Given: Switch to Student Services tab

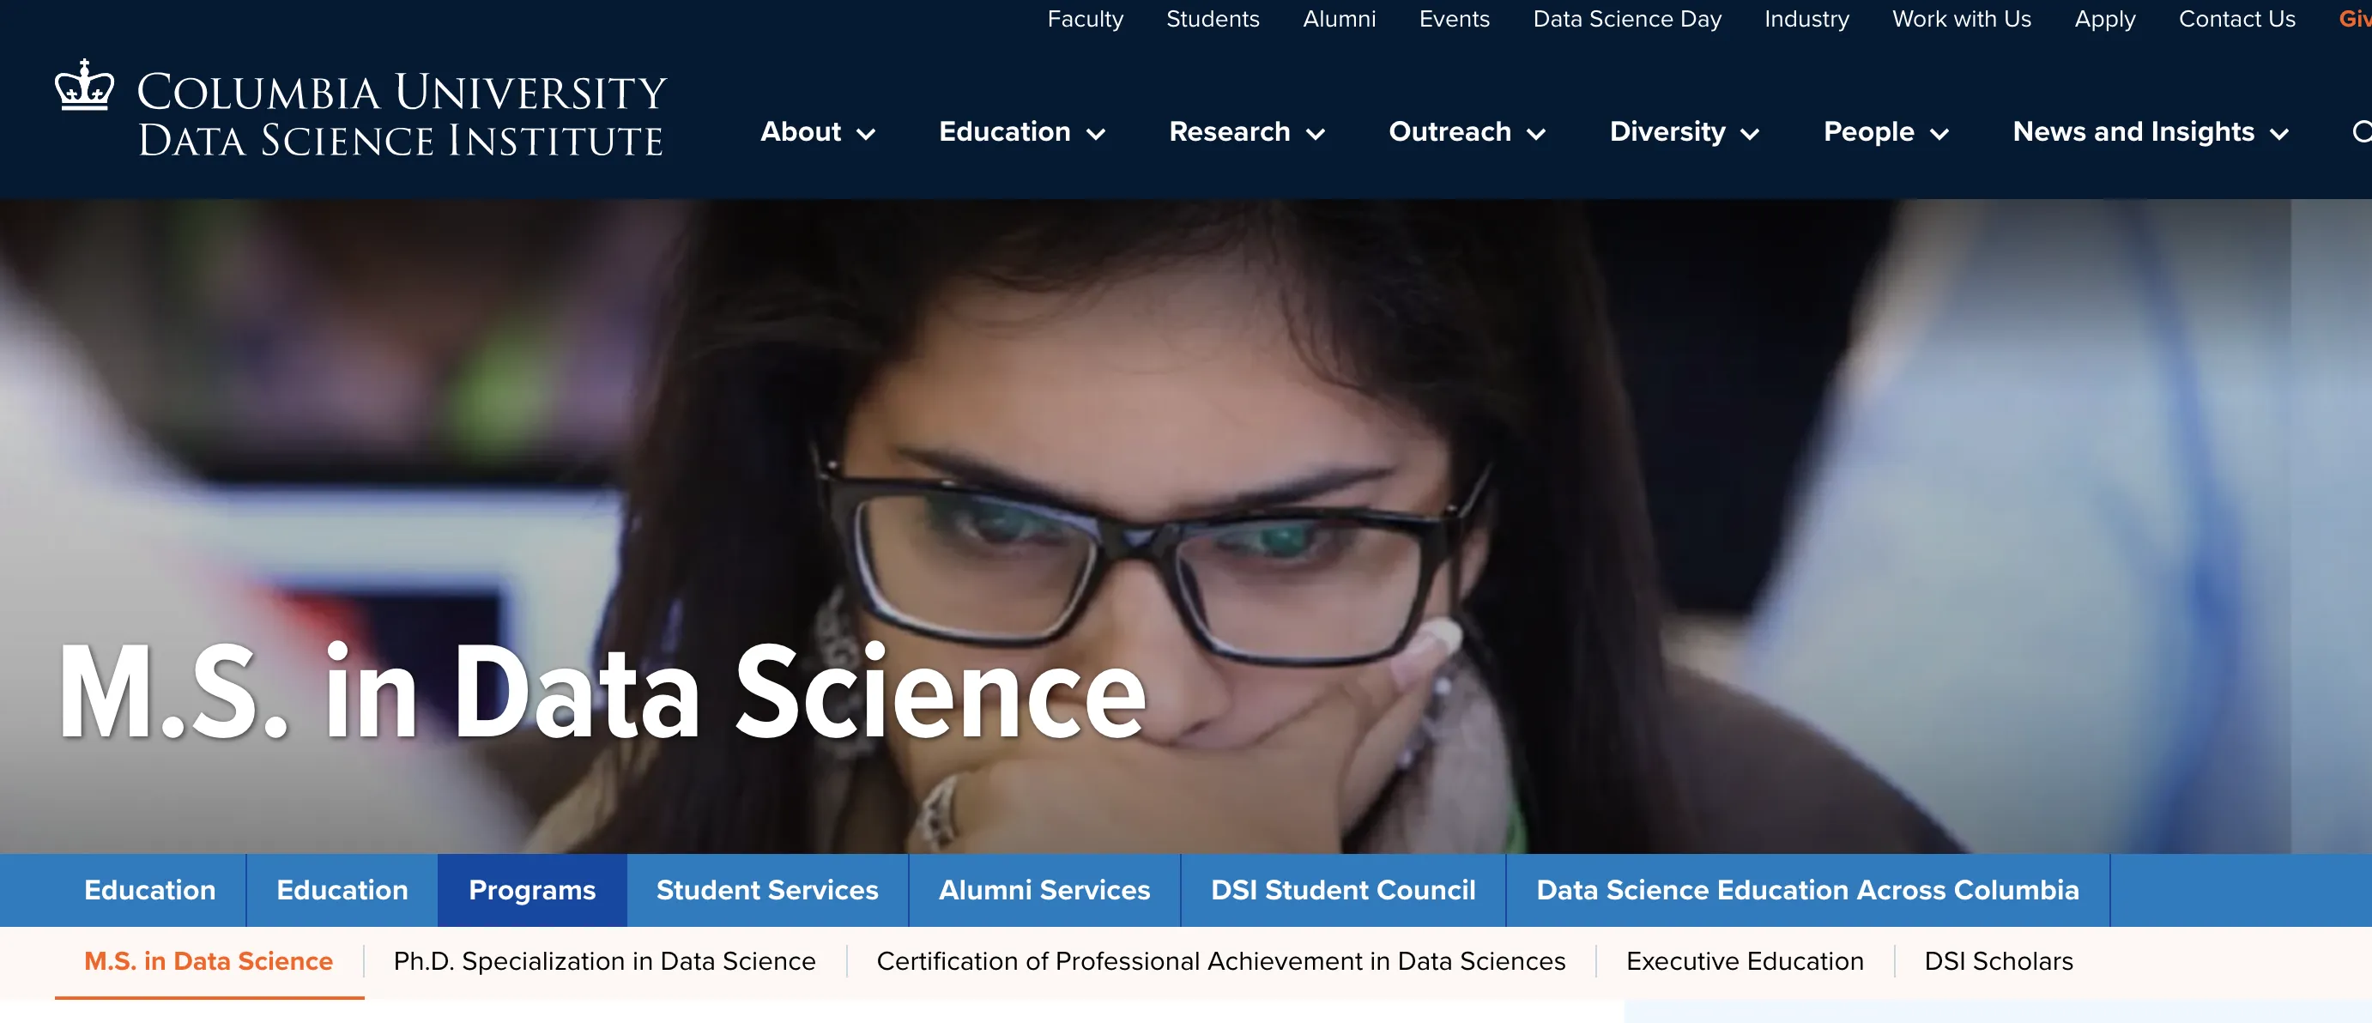Looking at the screenshot, I should 766,889.
